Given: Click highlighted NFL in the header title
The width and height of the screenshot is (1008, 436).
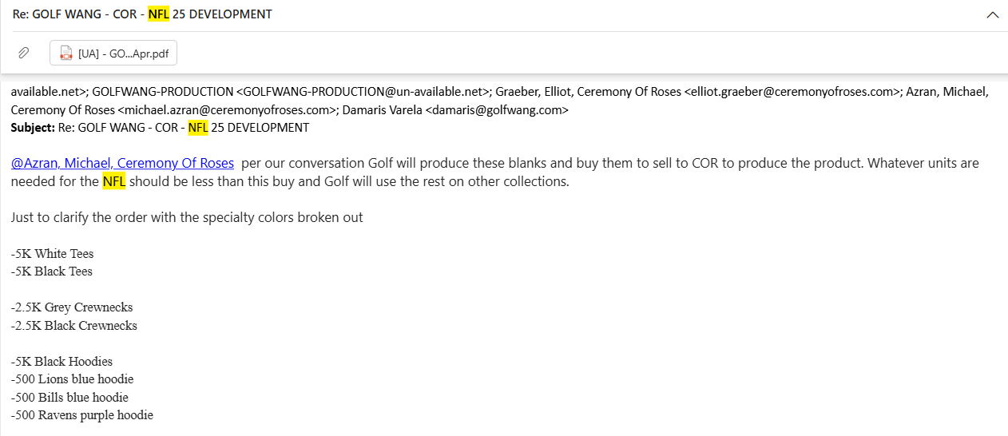Looking at the screenshot, I should coord(158,14).
